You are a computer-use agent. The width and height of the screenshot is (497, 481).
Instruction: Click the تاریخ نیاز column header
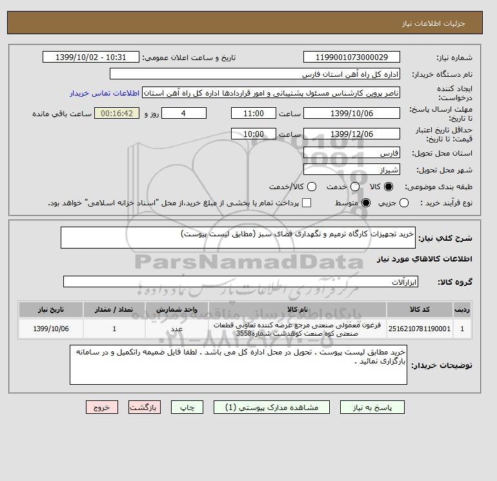pos(51,309)
